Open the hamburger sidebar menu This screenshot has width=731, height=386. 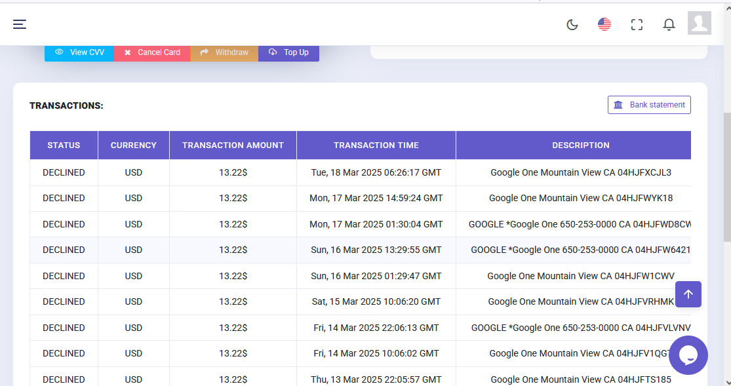pos(20,24)
